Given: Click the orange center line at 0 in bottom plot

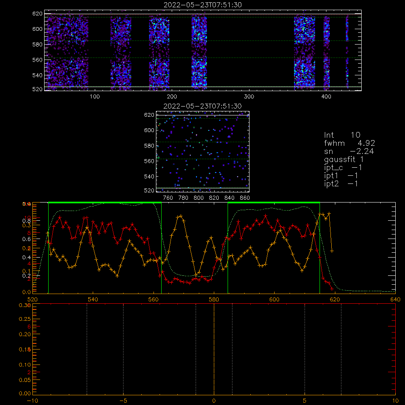Looking at the screenshot, I should [x=214, y=349].
